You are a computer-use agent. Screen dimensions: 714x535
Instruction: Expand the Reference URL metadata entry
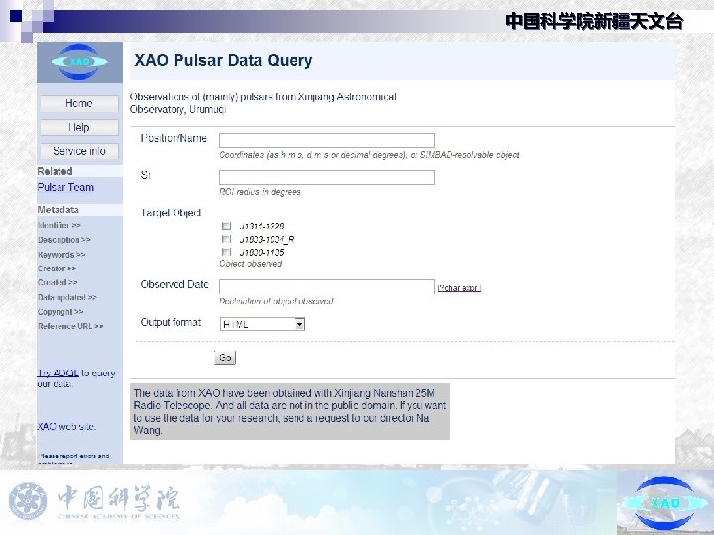pyautogui.click(x=70, y=326)
